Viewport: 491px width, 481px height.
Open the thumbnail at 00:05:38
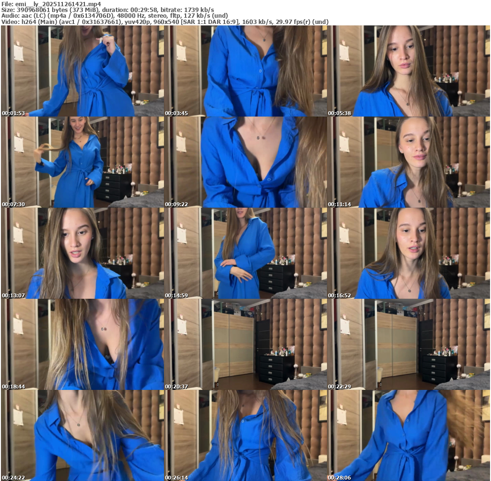click(x=409, y=71)
